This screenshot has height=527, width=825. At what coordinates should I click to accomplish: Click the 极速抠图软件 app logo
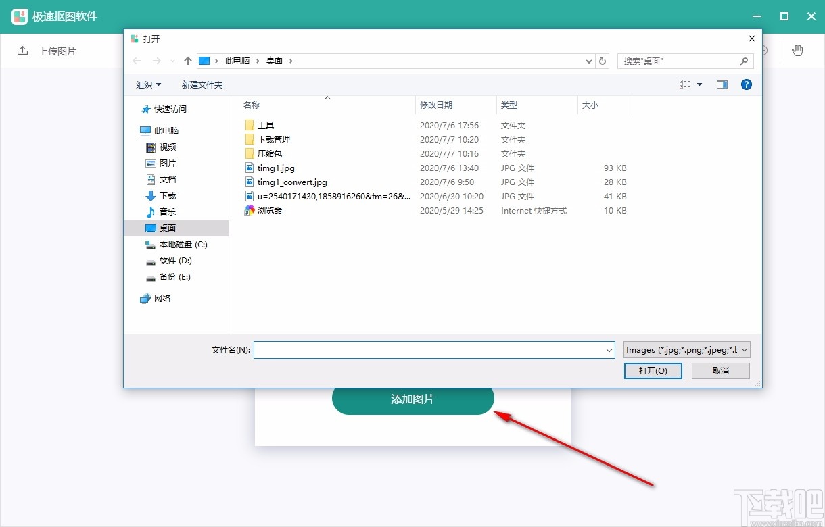(20, 16)
